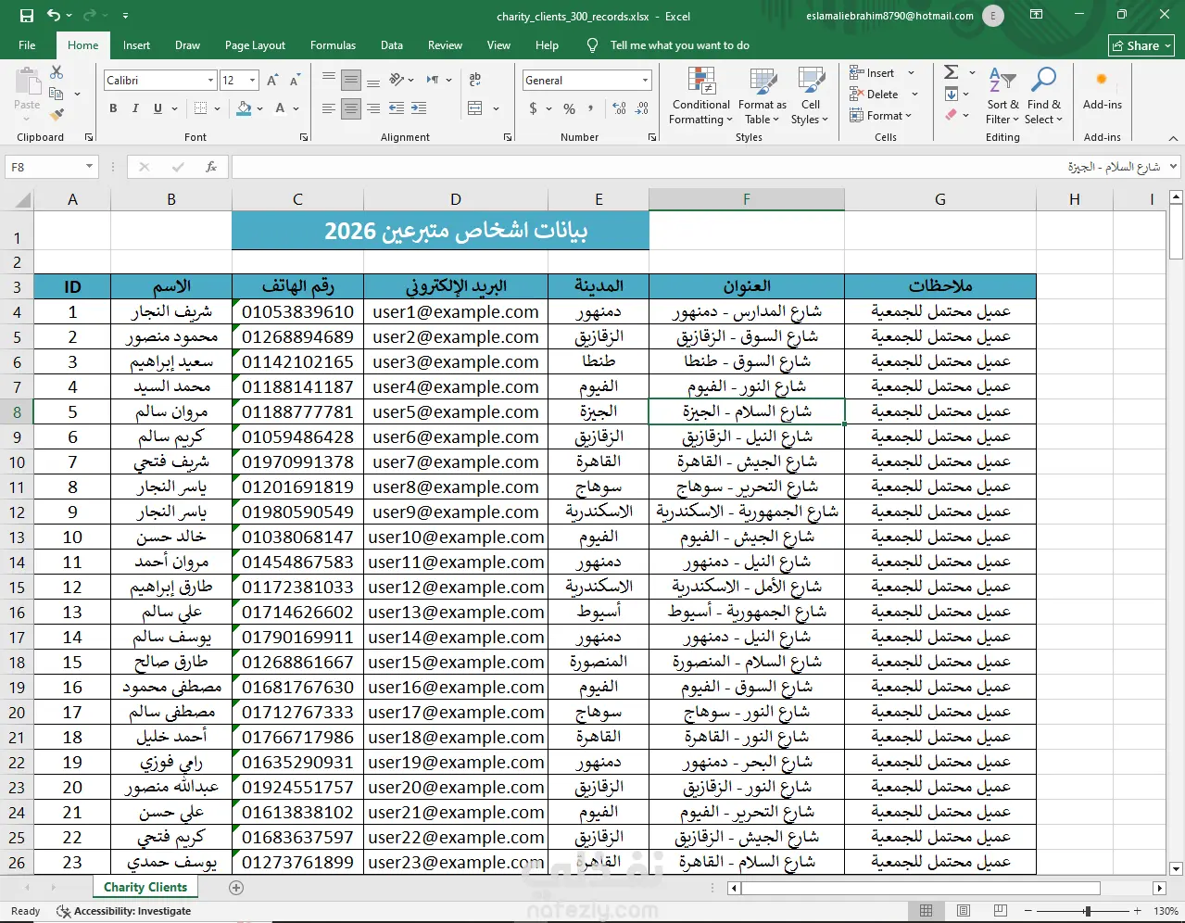1185x923 pixels.
Task: Expand the Calibri font name dropdown
Action: pos(210,81)
